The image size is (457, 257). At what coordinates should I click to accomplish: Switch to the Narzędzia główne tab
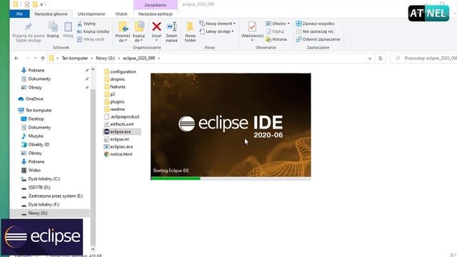pyautogui.click(x=51, y=14)
